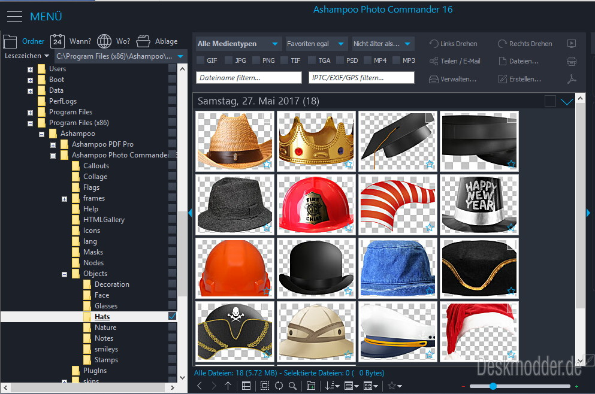Viewport: 595px width, 394px height.
Task: Click the magnifier search icon
Action: (x=292, y=386)
